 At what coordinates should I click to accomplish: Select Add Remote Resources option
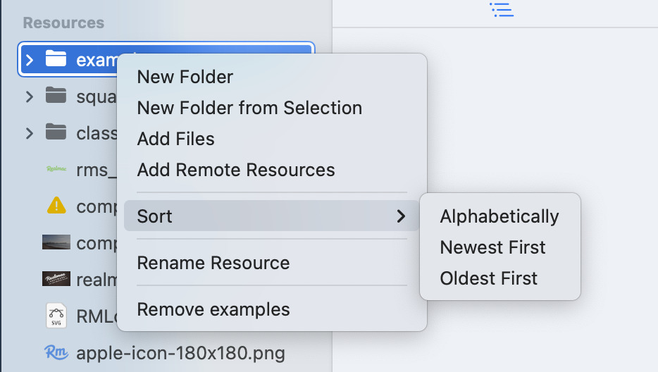click(x=235, y=170)
